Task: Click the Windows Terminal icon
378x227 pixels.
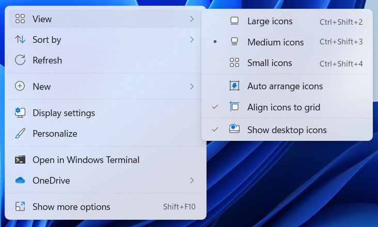Action: tap(20, 159)
